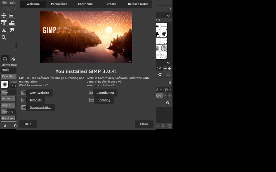Open the GIMP website link
This screenshot has width=276, height=172.
click(39, 93)
